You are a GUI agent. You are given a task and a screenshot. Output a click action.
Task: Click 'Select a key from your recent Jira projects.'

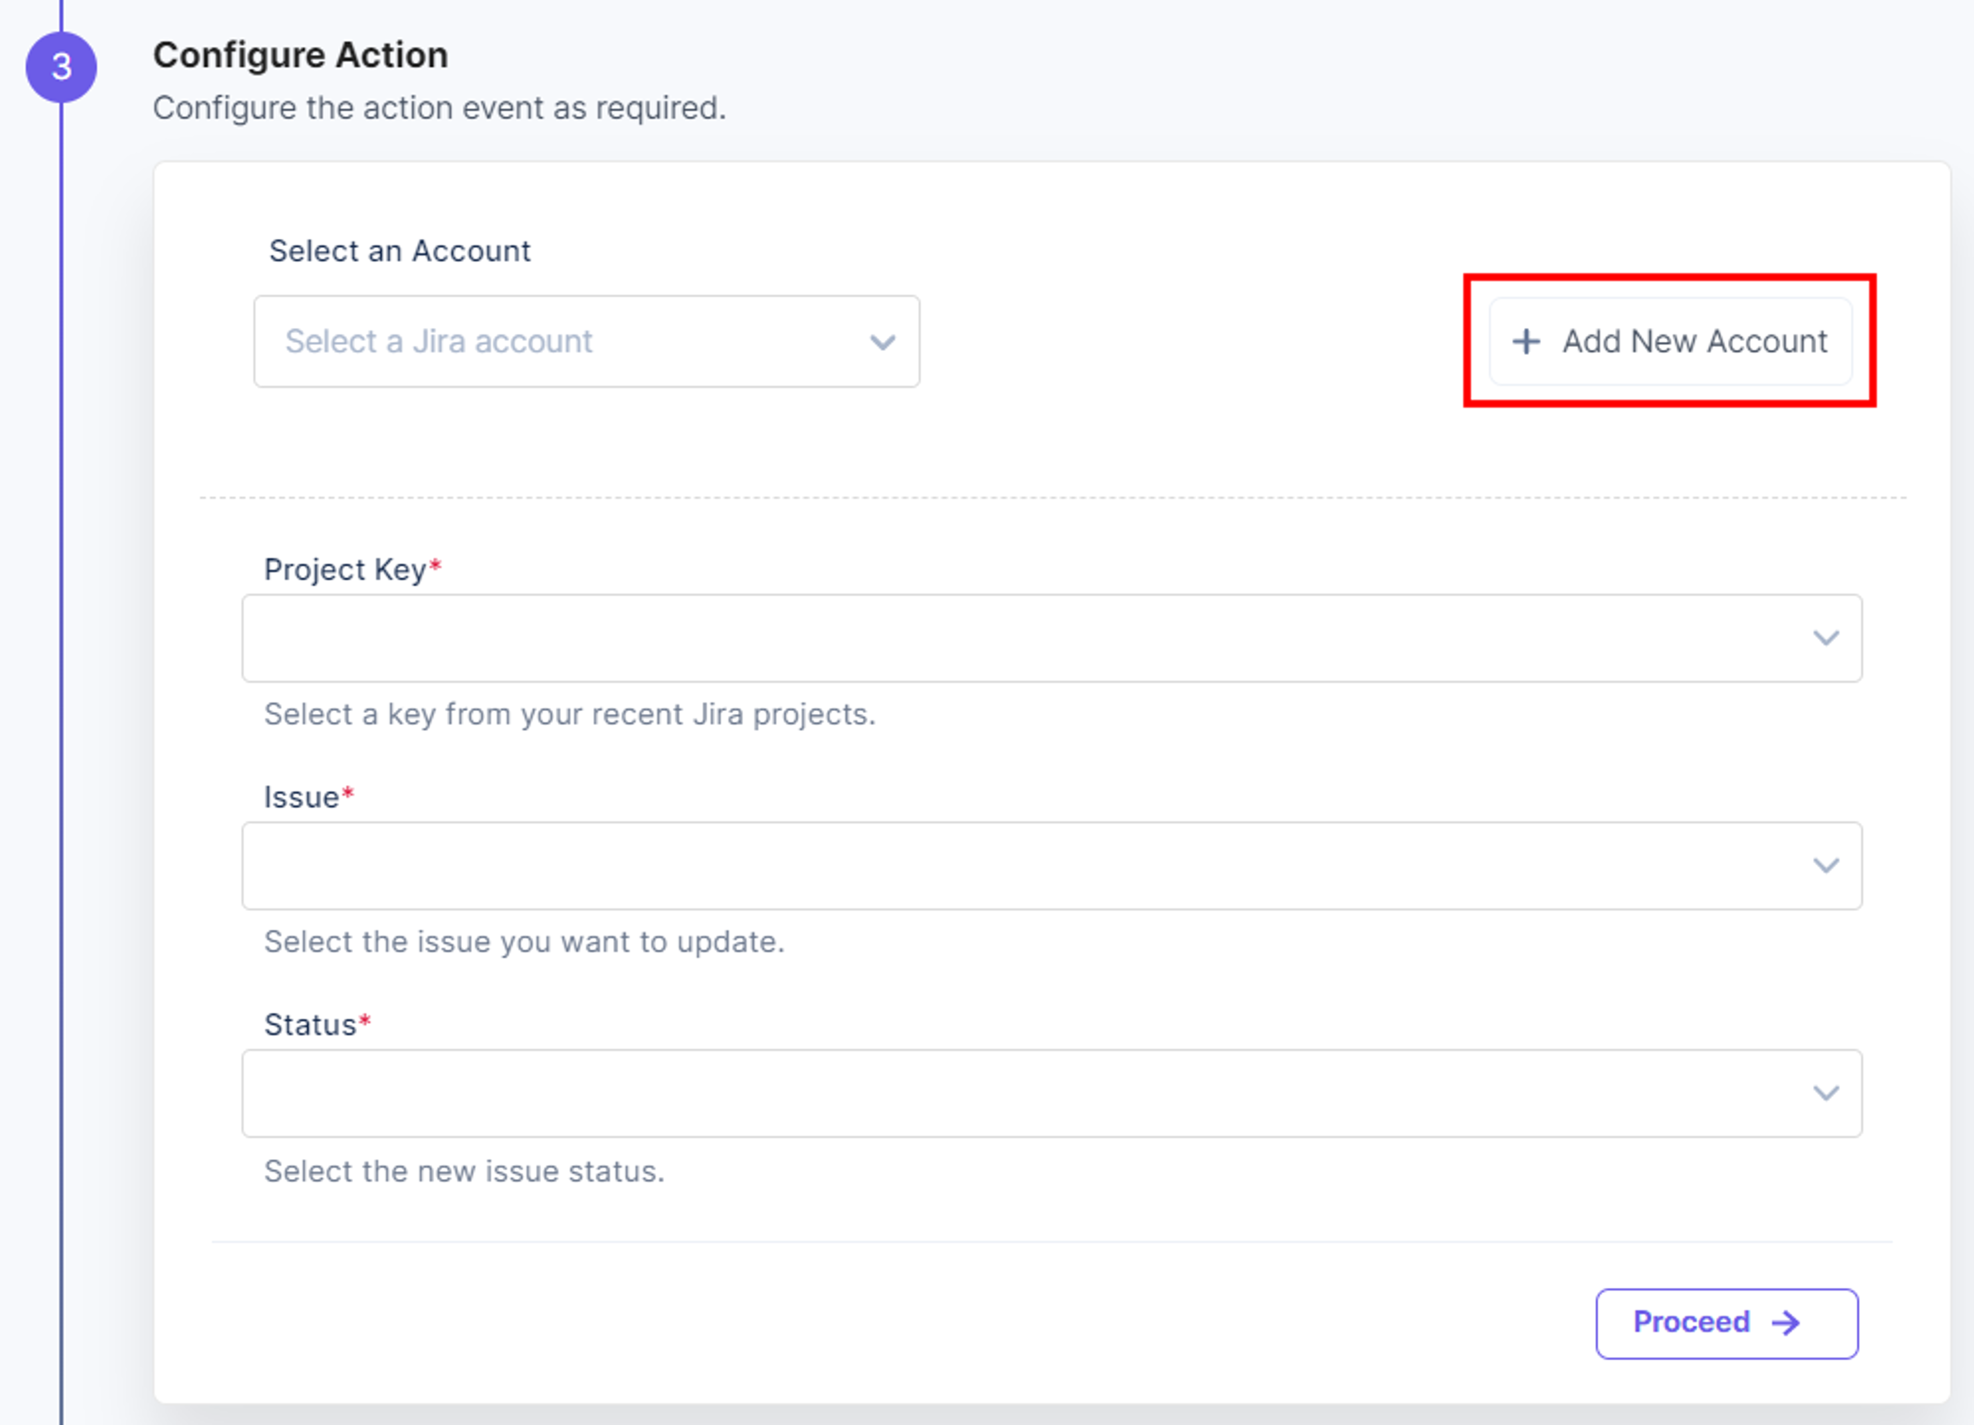(x=570, y=714)
